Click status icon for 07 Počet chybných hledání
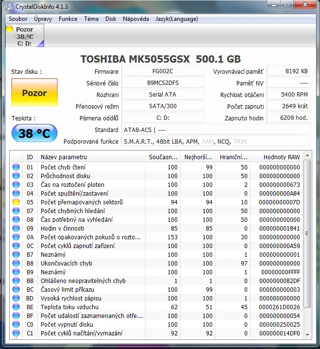The width and height of the screenshot is (320, 349). click(16, 211)
